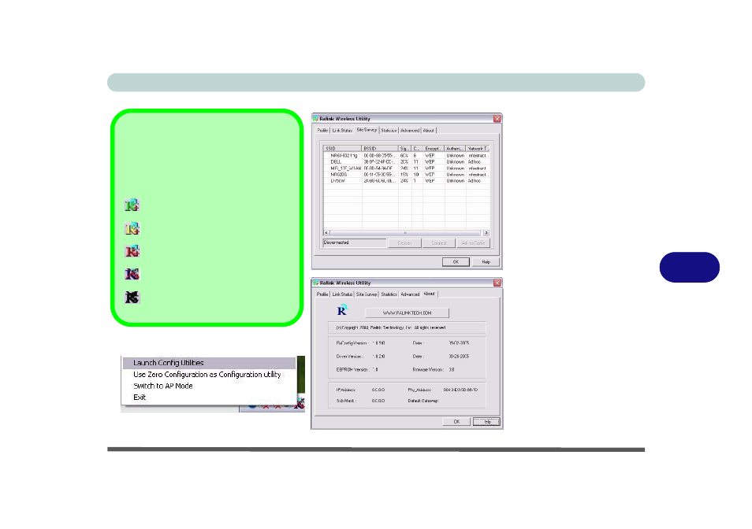This screenshot has width=752, height=529.
Task: Click the Authentication column header
Action: tap(455, 149)
